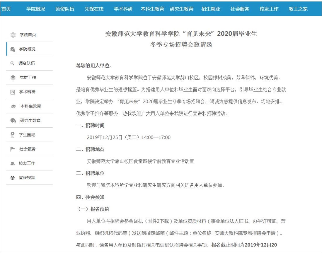Click the graduation cap icon beside 本科生教育
The height and width of the screenshot is (253, 322).
tap(13, 106)
